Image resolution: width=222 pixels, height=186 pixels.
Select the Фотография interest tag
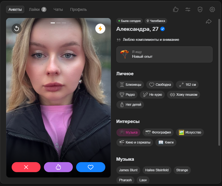coord(158,132)
